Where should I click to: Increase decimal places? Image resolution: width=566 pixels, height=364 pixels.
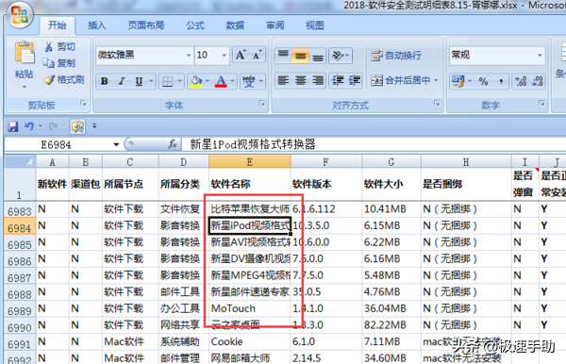521,81
